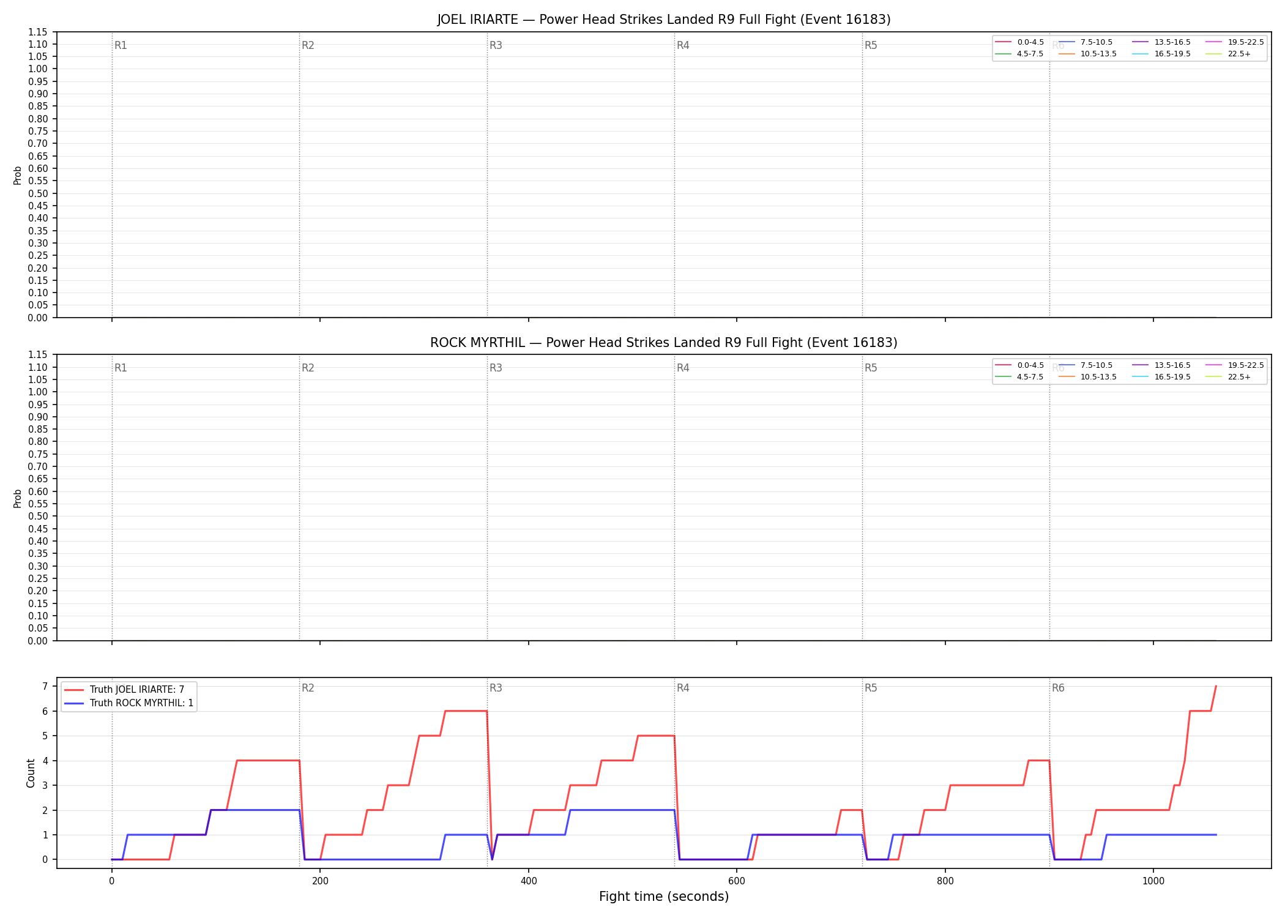
Task: Click the '200' tick on Fight time axis
Action: coord(320,881)
